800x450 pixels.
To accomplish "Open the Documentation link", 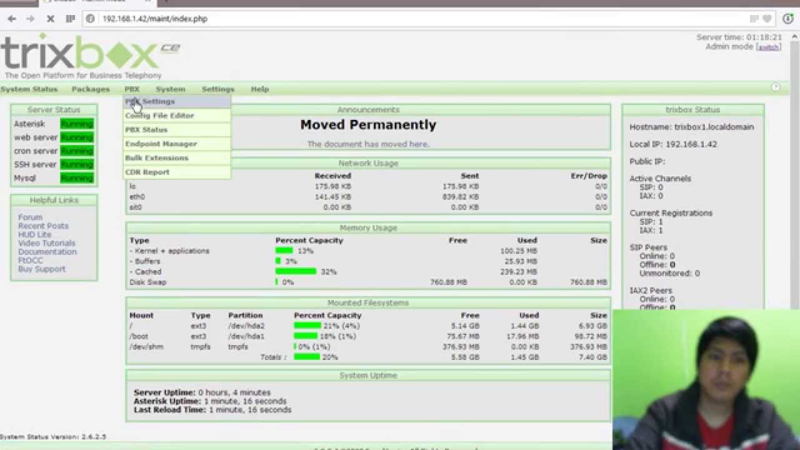I will click(47, 252).
